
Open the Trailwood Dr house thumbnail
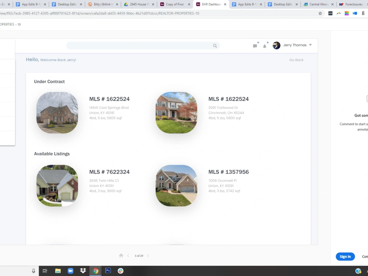click(176, 113)
